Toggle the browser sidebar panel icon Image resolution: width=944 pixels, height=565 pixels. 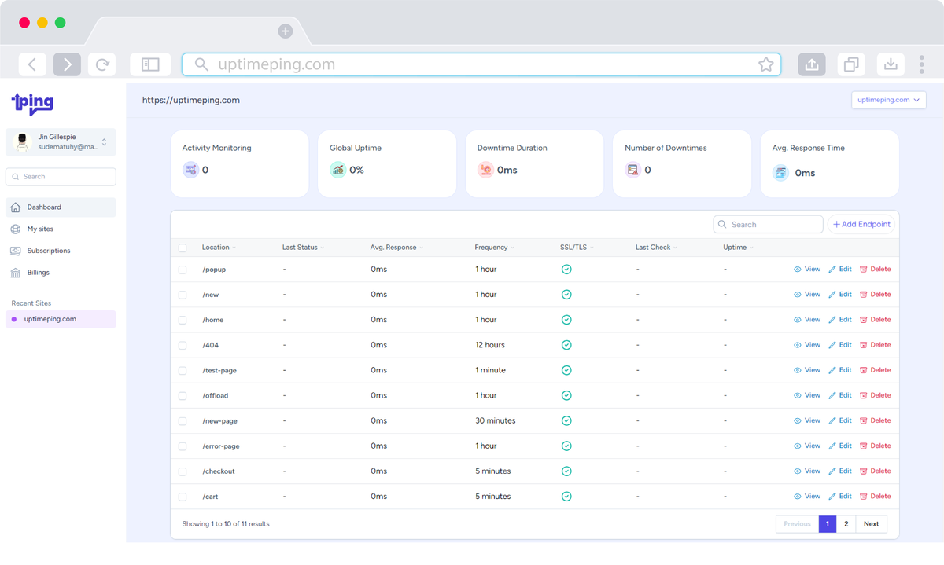[150, 64]
